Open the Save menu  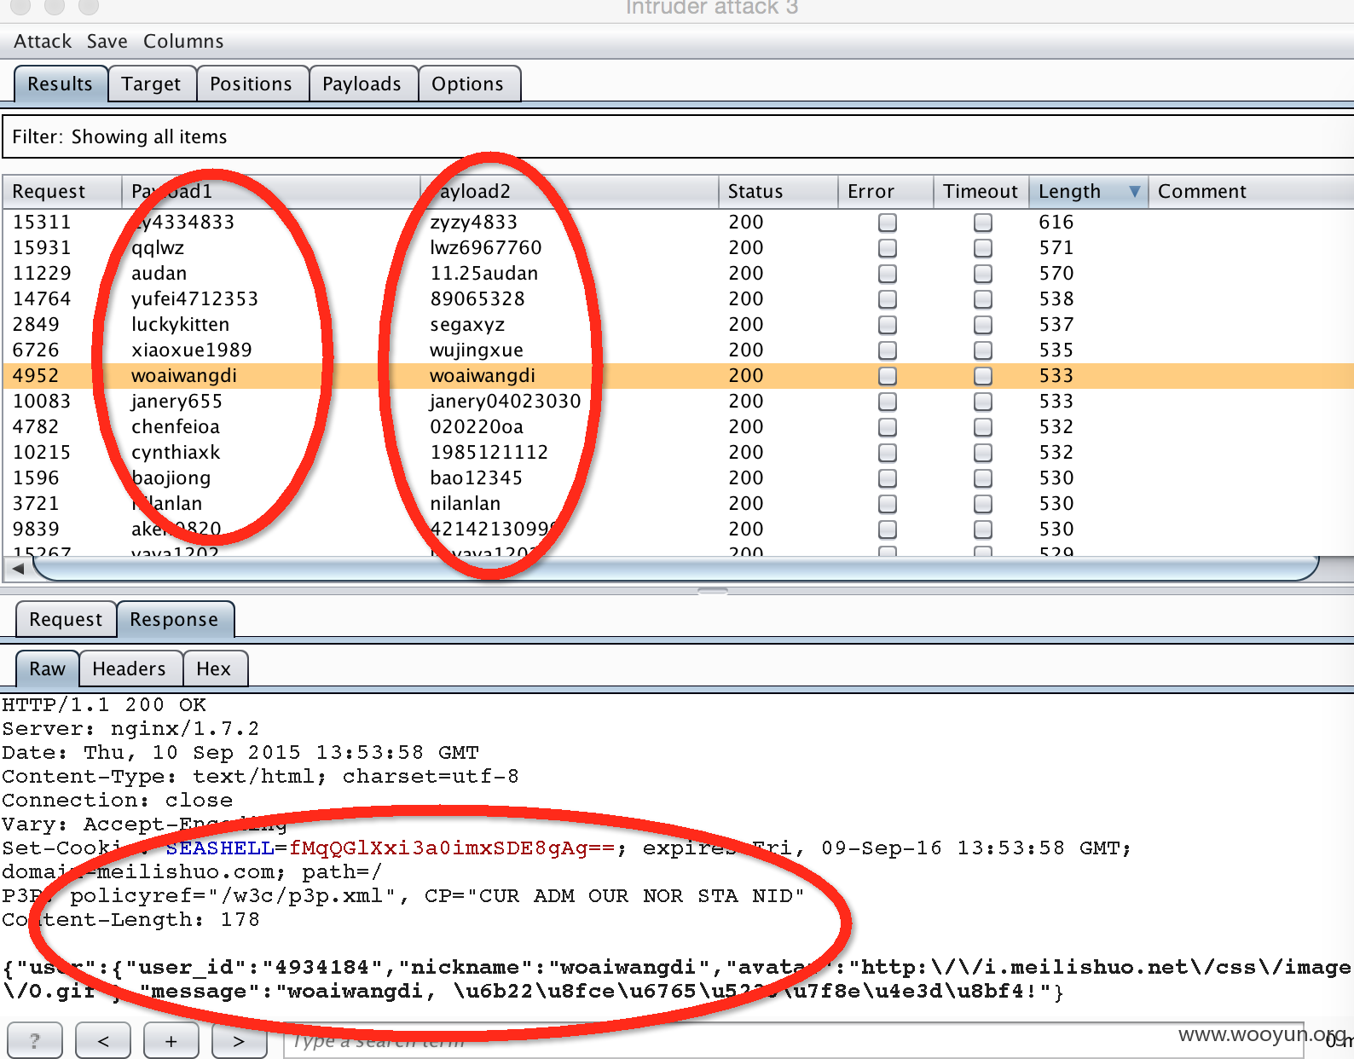(107, 41)
